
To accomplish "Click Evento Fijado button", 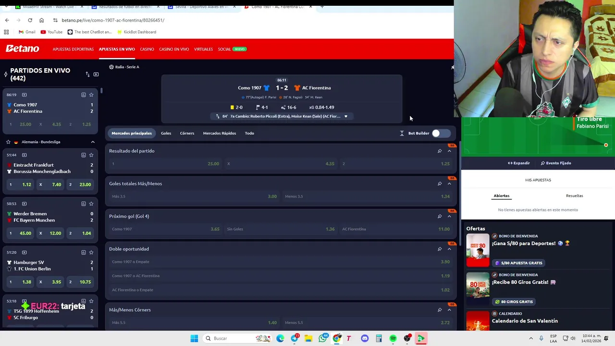I will (x=556, y=163).
